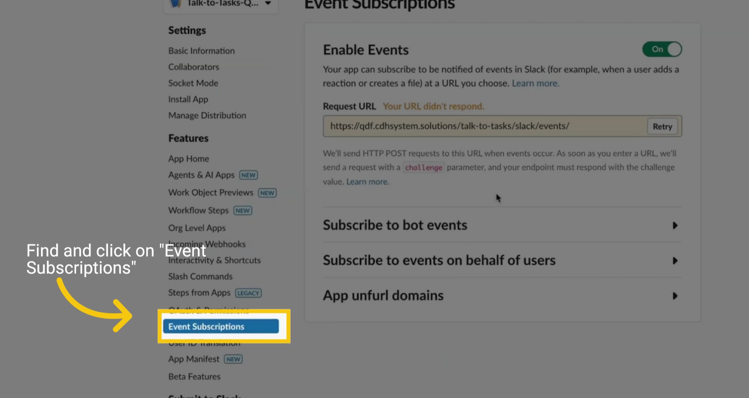Go to Slash Commands
Image resolution: width=749 pixels, height=398 pixels.
(x=200, y=276)
